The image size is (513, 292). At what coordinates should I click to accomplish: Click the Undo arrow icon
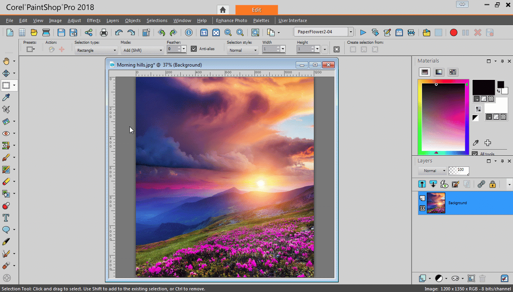[x=119, y=32]
